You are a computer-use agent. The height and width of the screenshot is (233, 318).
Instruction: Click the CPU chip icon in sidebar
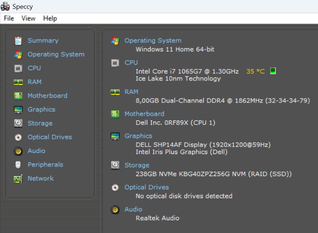[x=18, y=68]
